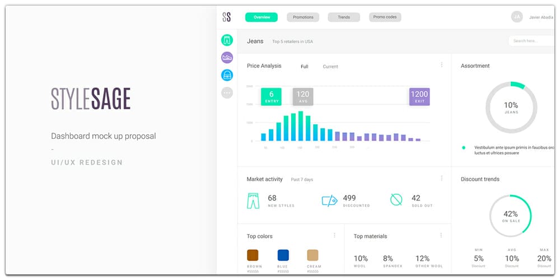Open the Top colors options menu
560x280 pixels.
pos(334,235)
